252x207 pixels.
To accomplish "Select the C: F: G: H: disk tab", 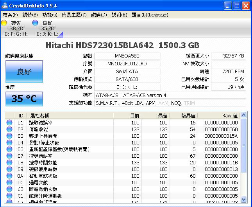I will (16, 34).
